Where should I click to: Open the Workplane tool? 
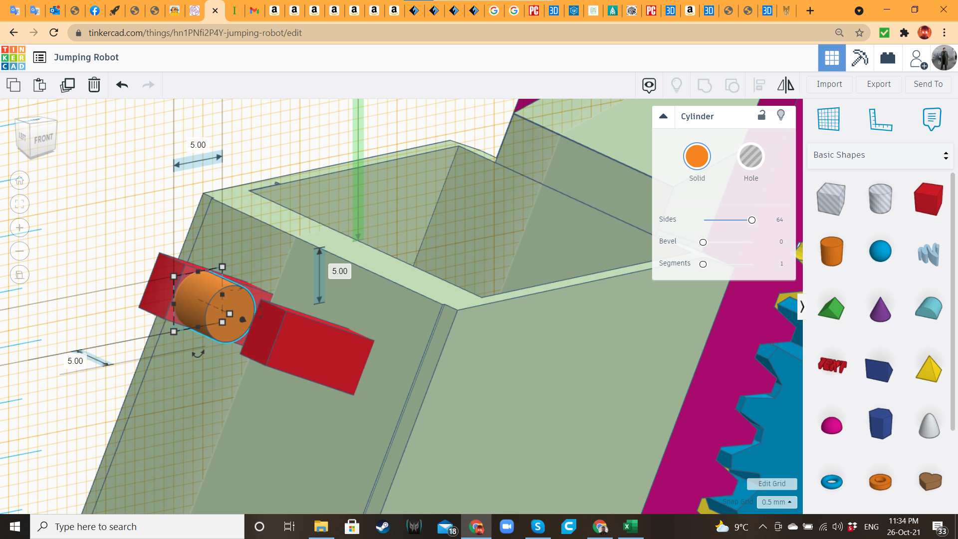(x=828, y=119)
